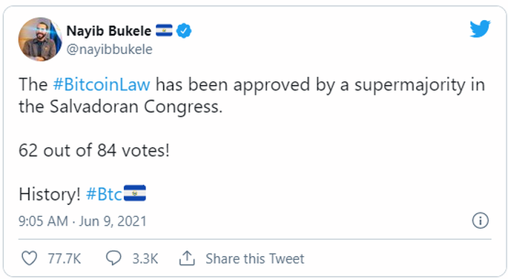Click the El Salvador flag beside name
The width and height of the screenshot is (508, 279).
click(x=164, y=30)
